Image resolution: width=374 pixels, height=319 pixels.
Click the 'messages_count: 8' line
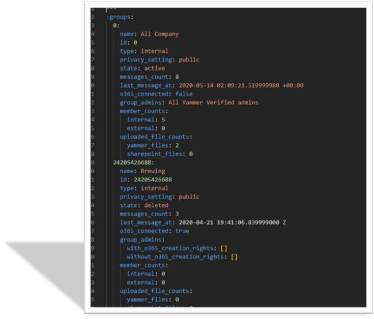point(146,77)
